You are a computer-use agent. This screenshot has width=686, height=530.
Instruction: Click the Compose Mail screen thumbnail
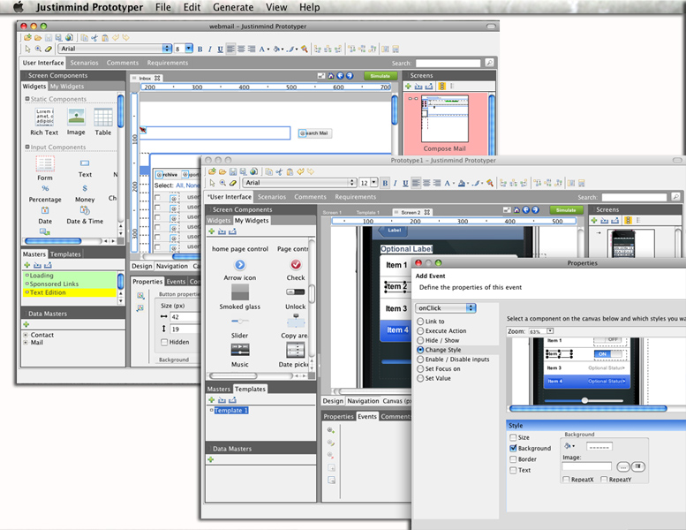point(445,118)
